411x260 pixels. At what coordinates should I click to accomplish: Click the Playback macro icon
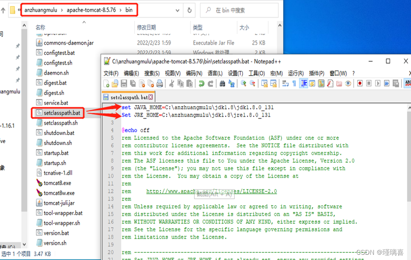pos(377,84)
